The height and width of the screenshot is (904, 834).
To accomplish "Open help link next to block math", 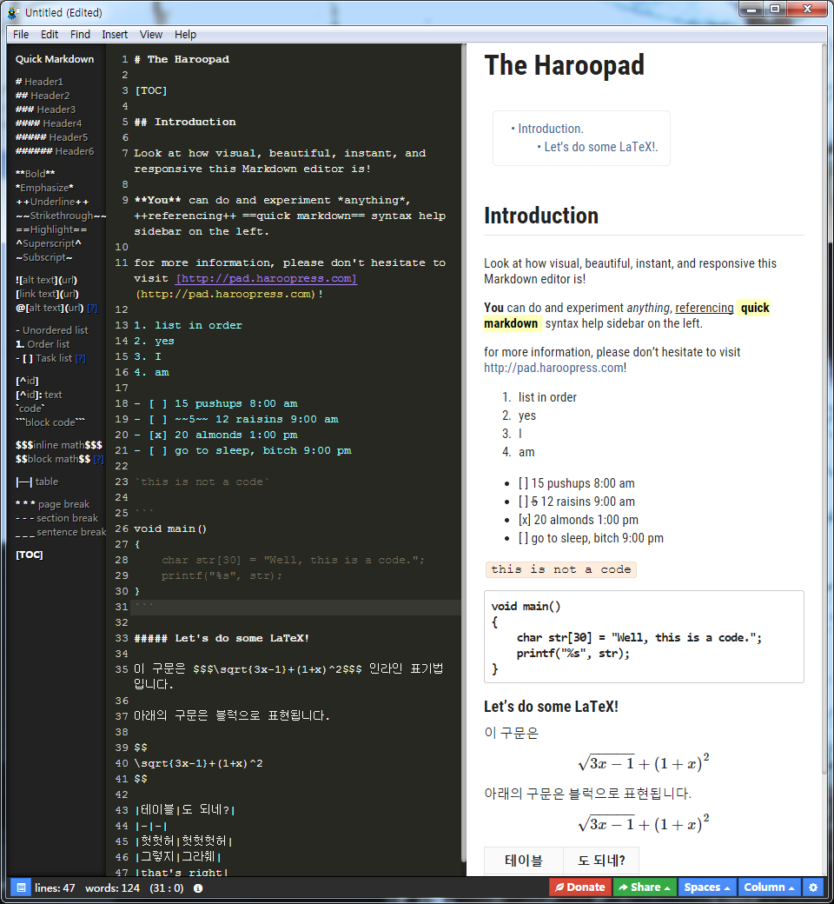I will [x=98, y=460].
